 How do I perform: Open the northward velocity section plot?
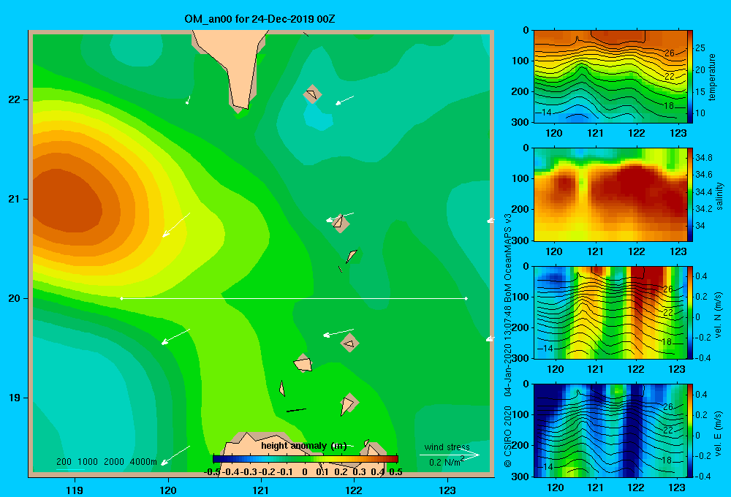pyautogui.click(x=610, y=312)
